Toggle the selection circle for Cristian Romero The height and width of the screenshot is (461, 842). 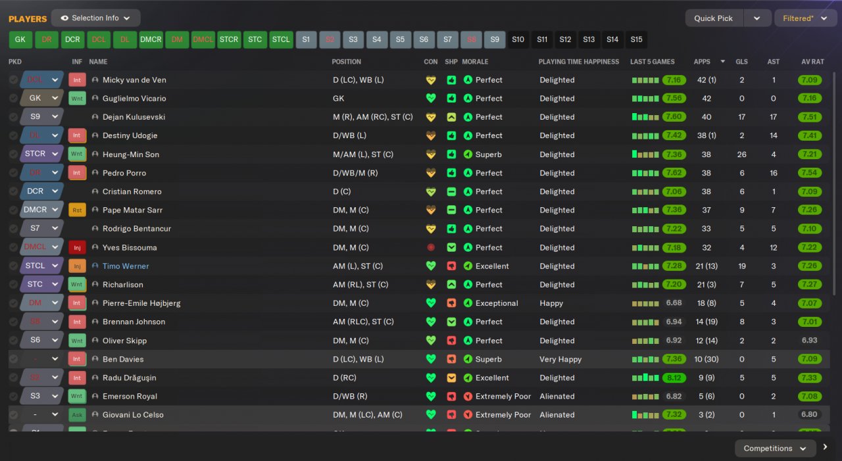tap(13, 191)
